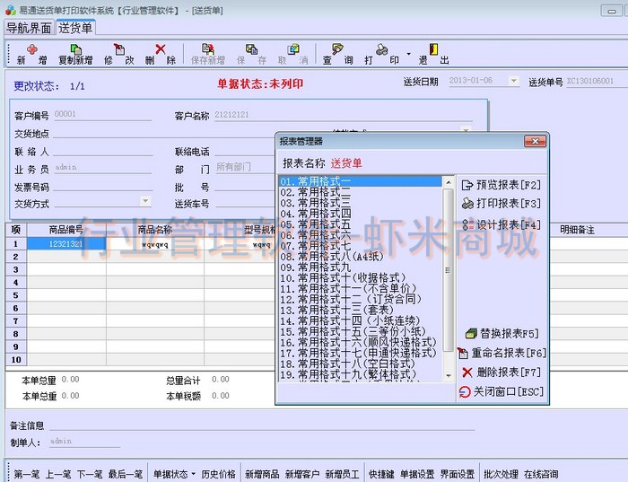
Task: Click 设计报表[F4] in the report manager
Action: (x=502, y=224)
